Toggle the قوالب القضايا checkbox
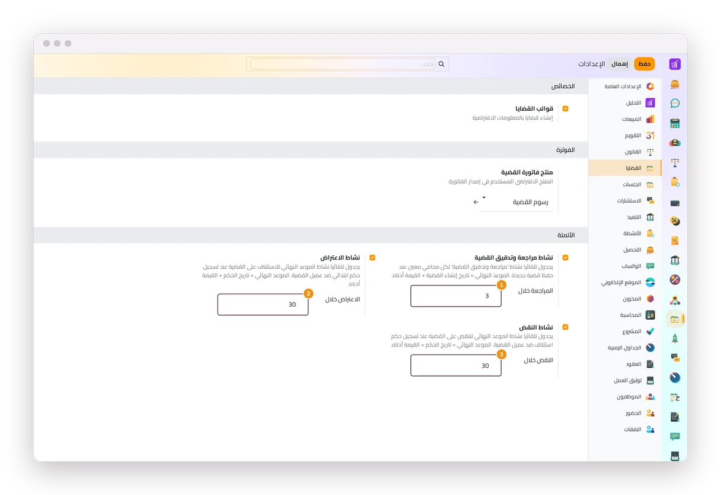The image size is (721, 495). point(565,109)
